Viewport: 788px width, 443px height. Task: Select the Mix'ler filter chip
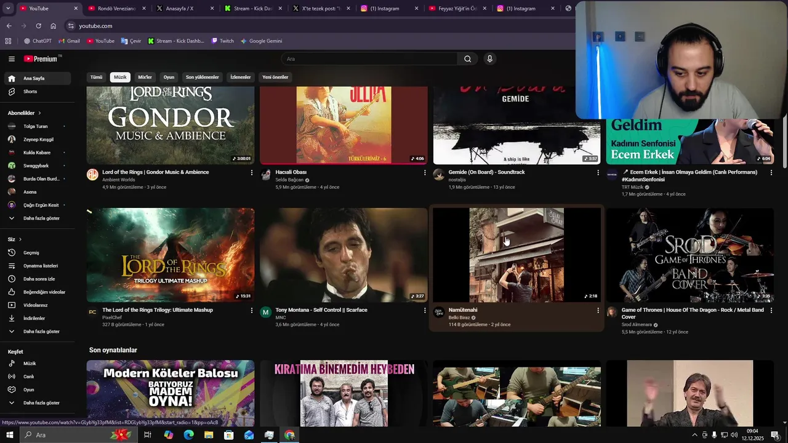pyautogui.click(x=145, y=78)
